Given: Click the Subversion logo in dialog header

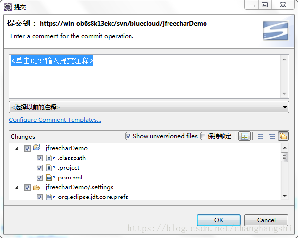Looking at the screenshot, I should click(276, 31).
